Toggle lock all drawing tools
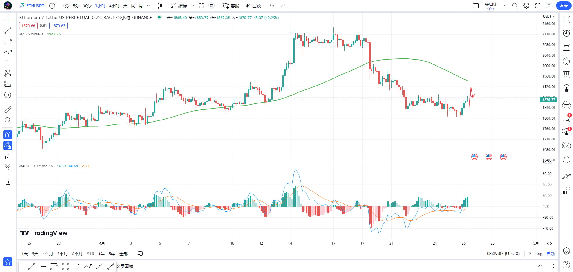Image resolution: width=573 pixels, height=272 pixels. tap(8, 156)
